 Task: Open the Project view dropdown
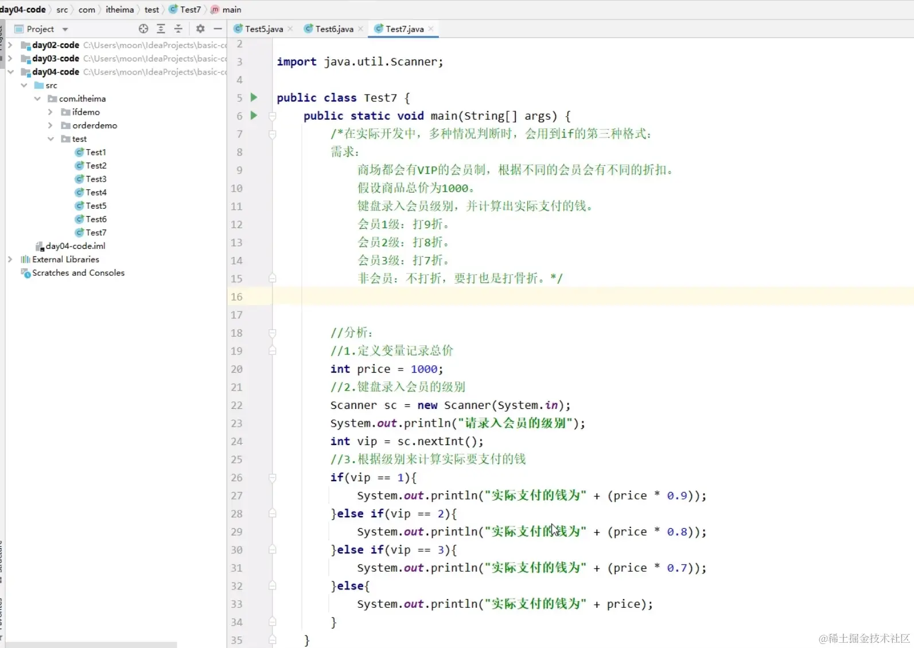coord(65,29)
